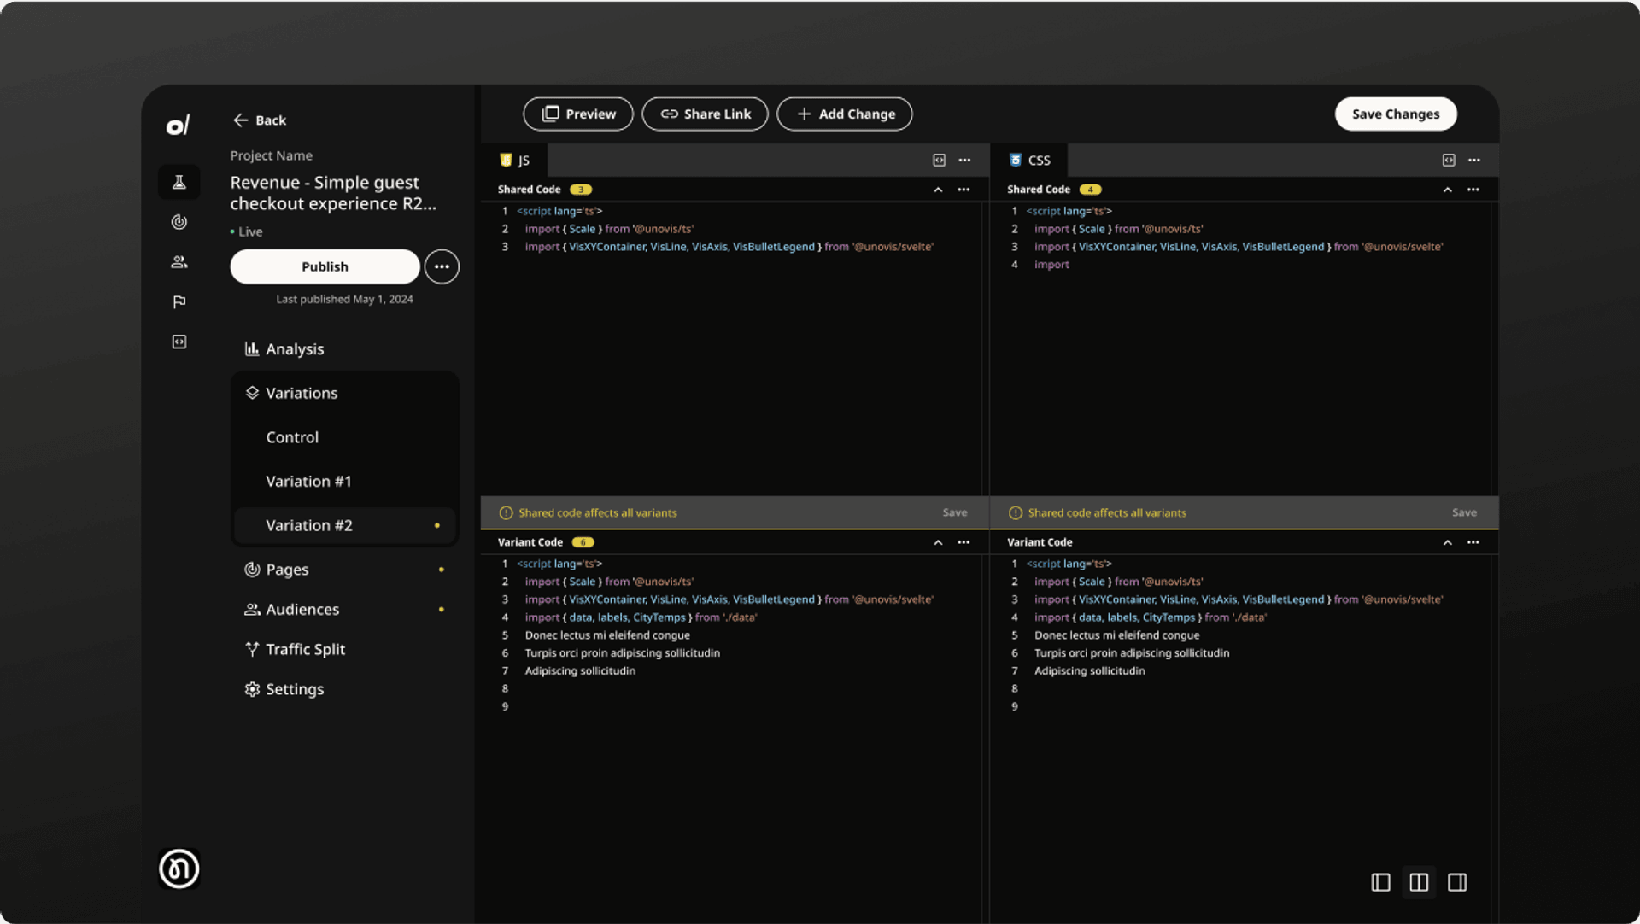The height and width of the screenshot is (924, 1640).
Task: Switch to split view layout toggle
Action: (1419, 882)
